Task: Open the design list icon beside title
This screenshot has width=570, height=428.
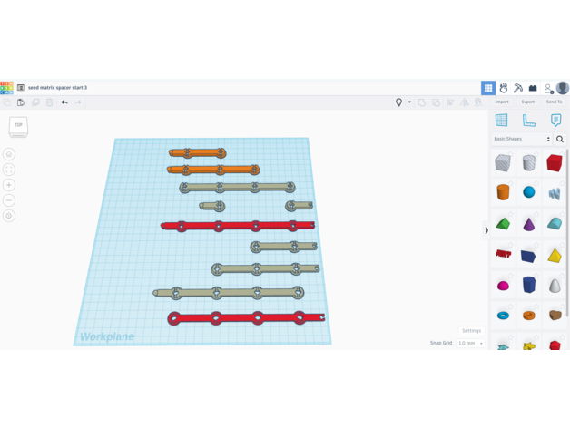Action: (x=20, y=88)
